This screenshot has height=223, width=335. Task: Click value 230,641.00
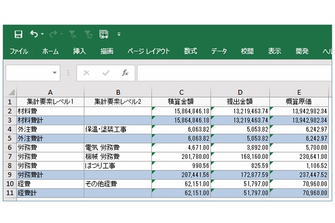(299, 157)
